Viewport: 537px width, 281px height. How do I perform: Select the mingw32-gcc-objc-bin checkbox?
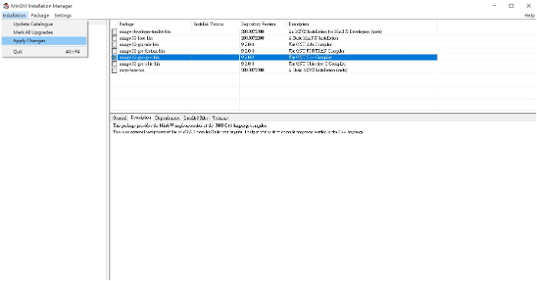[x=114, y=64]
